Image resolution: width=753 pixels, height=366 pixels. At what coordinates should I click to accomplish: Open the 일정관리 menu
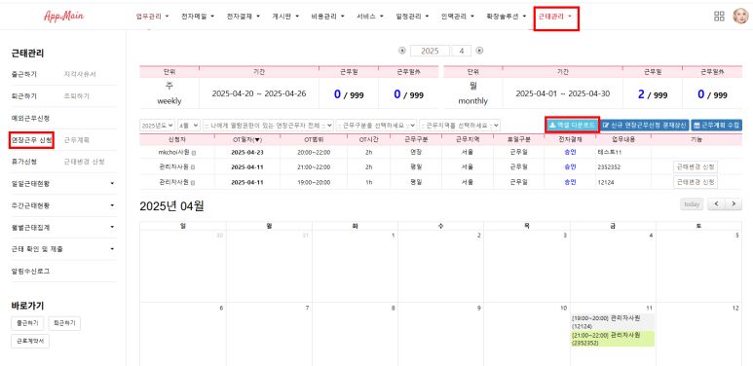pyautogui.click(x=412, y=16)
